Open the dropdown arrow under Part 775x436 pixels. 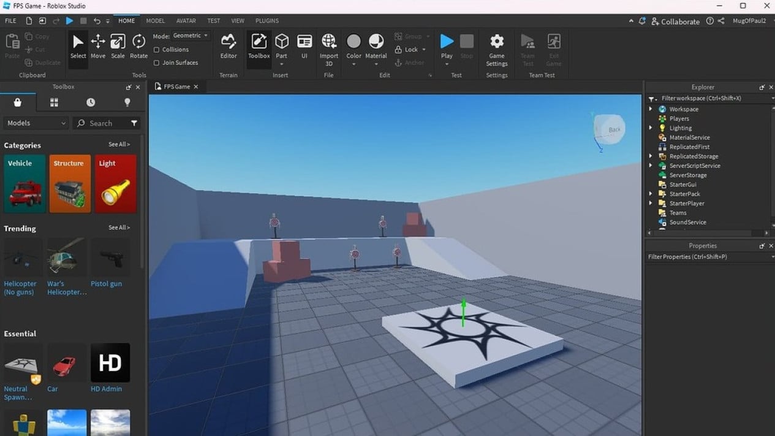282,64
